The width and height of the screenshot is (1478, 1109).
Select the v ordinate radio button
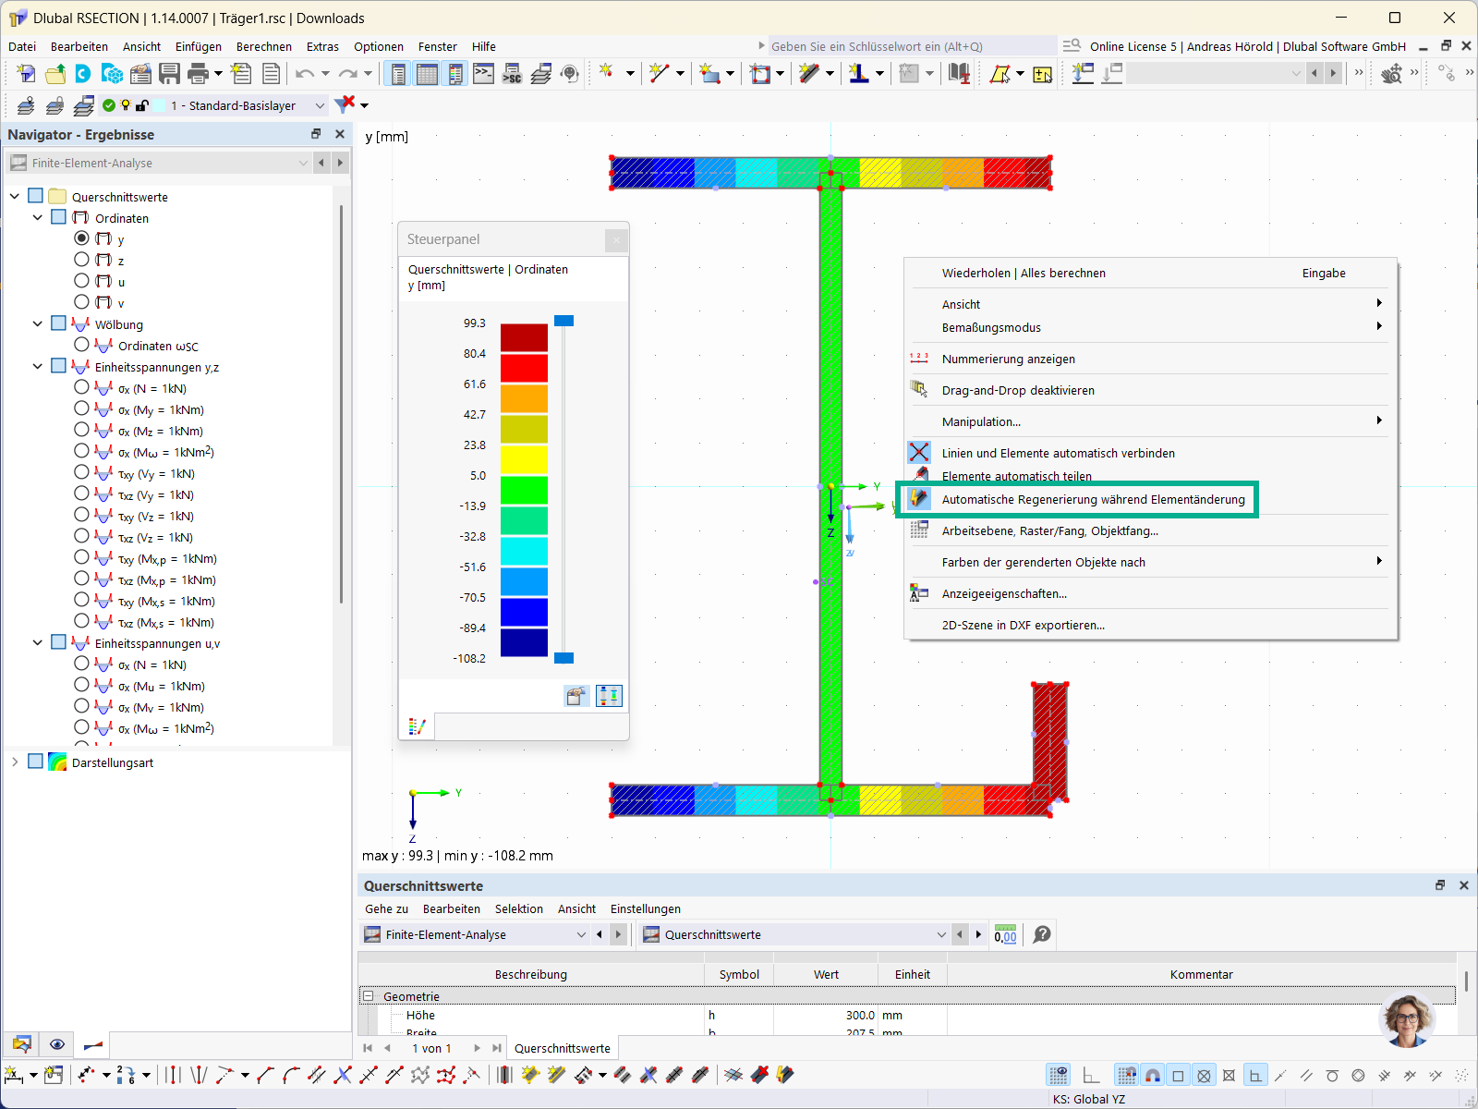(82, 302)
